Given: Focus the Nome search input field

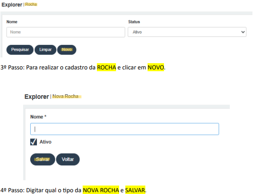Looking at the screenshot, I should point(66,32).
